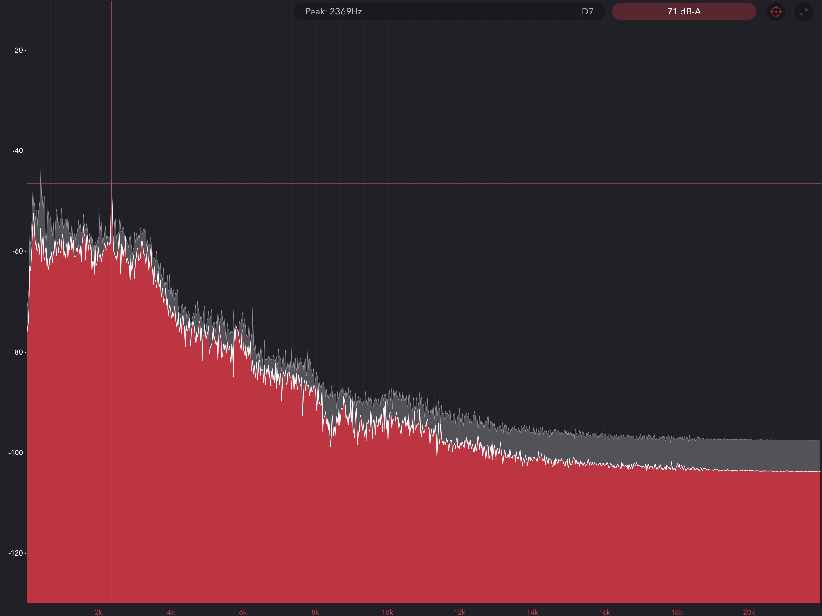Click the 2k frequency axis label
822x616 pixels.
click(98, 612)
